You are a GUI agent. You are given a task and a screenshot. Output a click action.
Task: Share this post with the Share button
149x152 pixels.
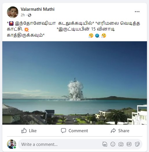(x=120, y=131)
